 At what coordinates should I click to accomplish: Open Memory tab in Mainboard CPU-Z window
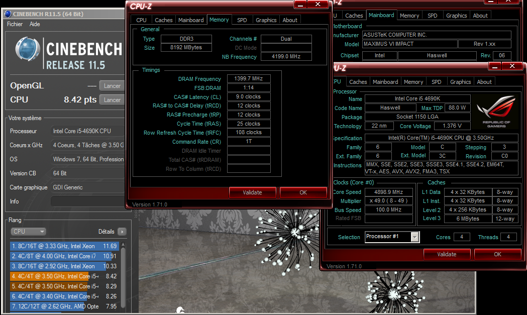click(409, 16)
